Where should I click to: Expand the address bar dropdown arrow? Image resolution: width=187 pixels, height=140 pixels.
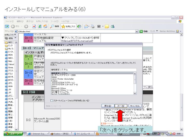(137, 31)
